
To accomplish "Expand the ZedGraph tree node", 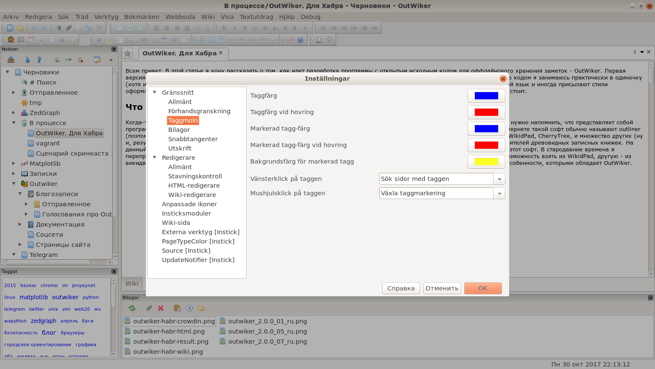I will (x=14, y=112).
